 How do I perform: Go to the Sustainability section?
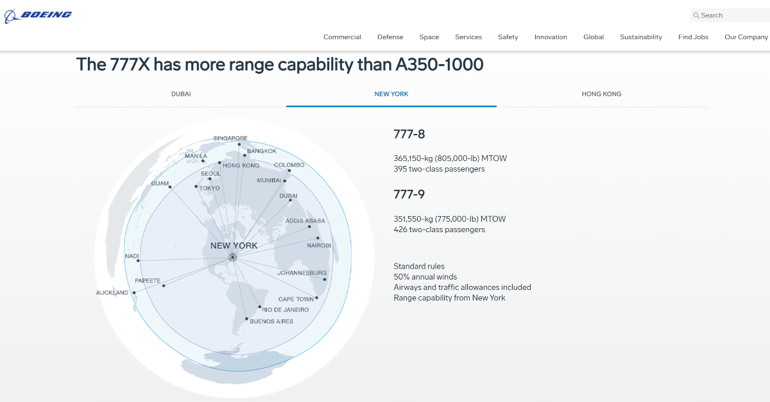[641, 37]
